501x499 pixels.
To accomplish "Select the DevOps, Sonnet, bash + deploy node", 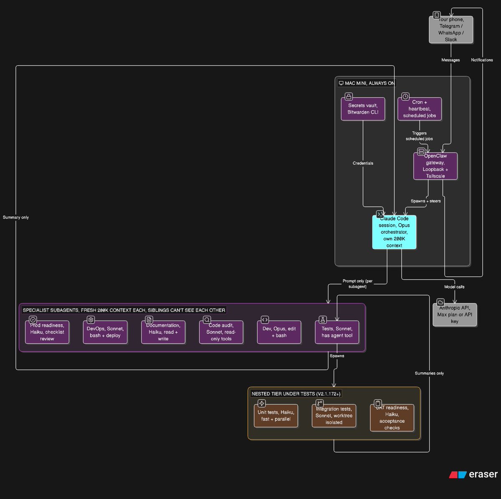I will click(x=105, y=332).
